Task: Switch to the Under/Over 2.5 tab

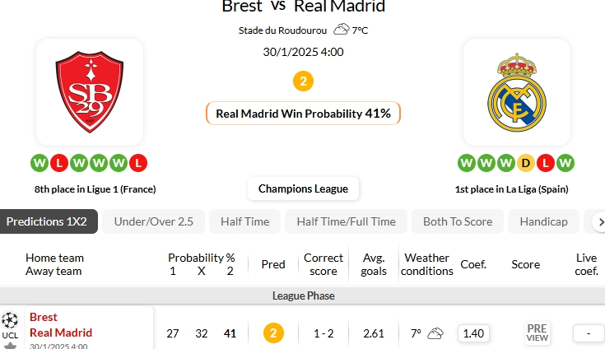Action: coord(154,221)
